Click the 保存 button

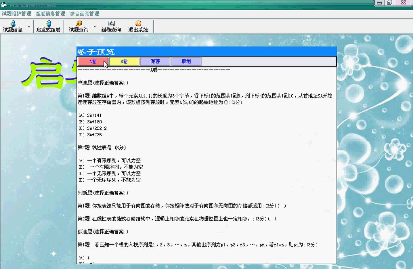pyautogui.click(x=155, y=61)
